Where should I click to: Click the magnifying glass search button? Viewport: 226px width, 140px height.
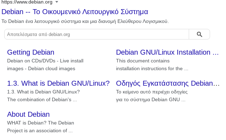199,34
